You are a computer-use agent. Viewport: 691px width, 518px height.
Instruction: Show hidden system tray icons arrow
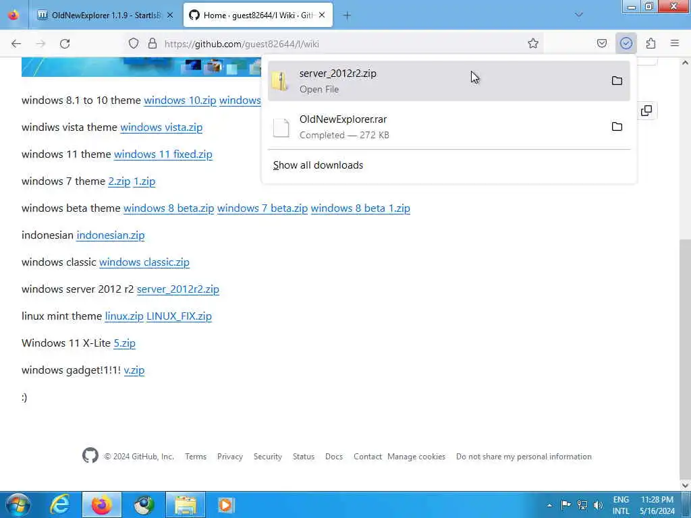click(549, 505)
